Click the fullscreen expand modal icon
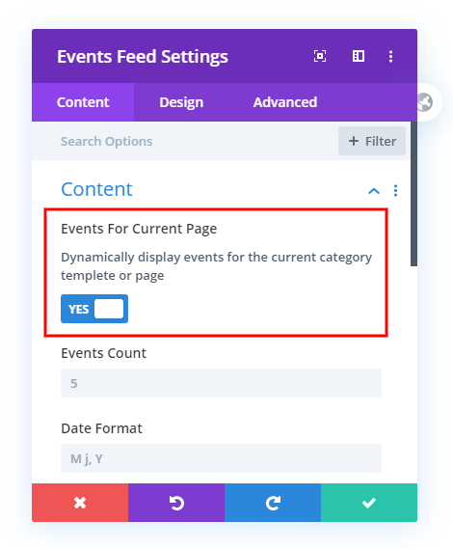 tap(320, 56)
